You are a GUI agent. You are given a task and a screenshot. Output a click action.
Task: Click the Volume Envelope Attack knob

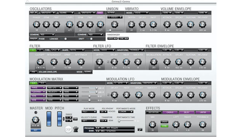pos(167,24)
